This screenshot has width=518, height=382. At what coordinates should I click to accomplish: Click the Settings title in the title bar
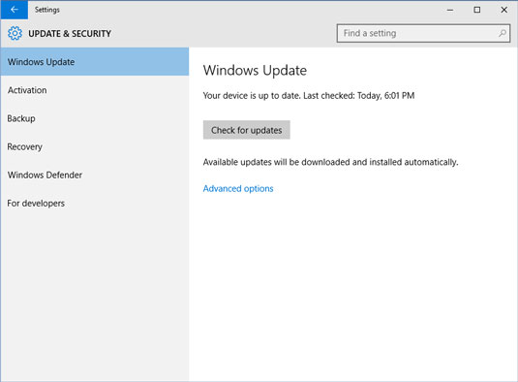[47, 10]
